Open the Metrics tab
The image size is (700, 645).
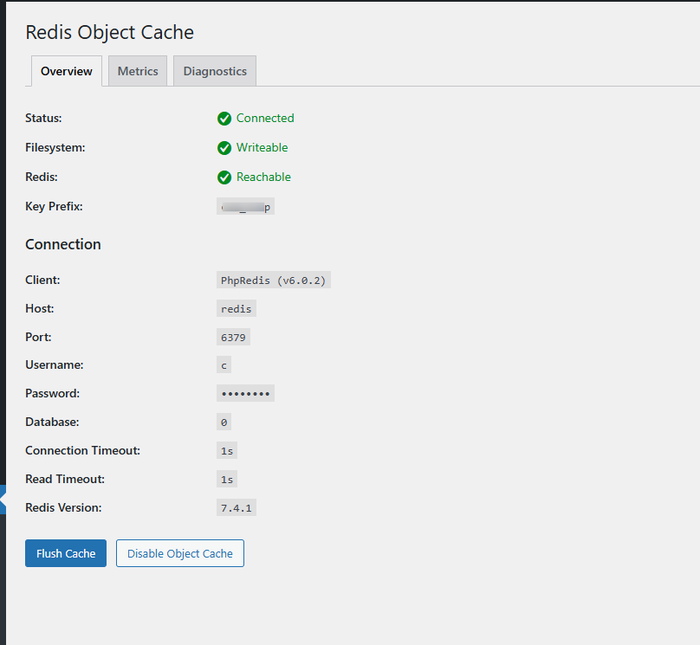tap(138, 71)
